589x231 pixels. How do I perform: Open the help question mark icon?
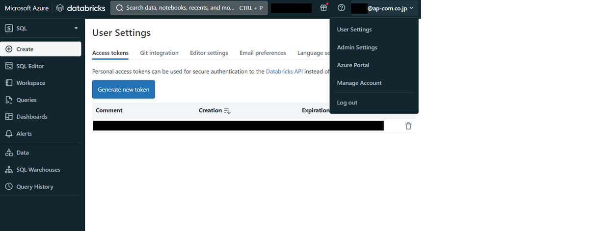(x=342, y=8)
